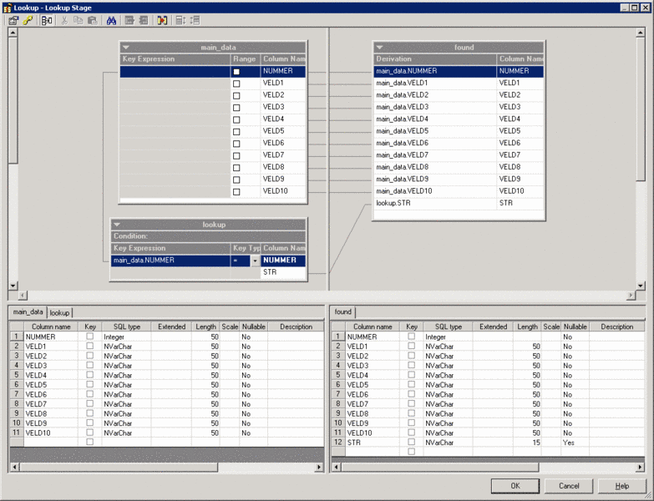Click the Cancel button

tap(569, 486)
